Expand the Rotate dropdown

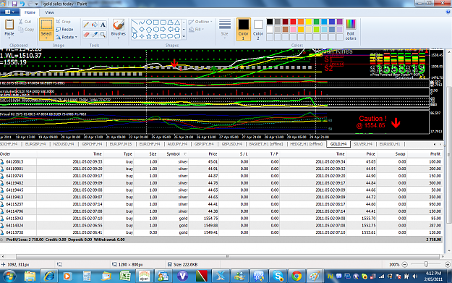(67, 37)
